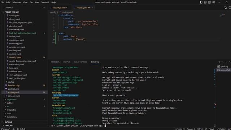Open the File menu
Image resolution: width=231 pixels, height=130 pixels.
pyautogui.click(x=2, y=3)
